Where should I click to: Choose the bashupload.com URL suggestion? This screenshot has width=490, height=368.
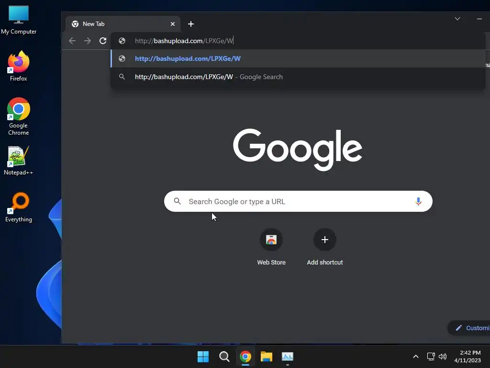coord(298,58)
